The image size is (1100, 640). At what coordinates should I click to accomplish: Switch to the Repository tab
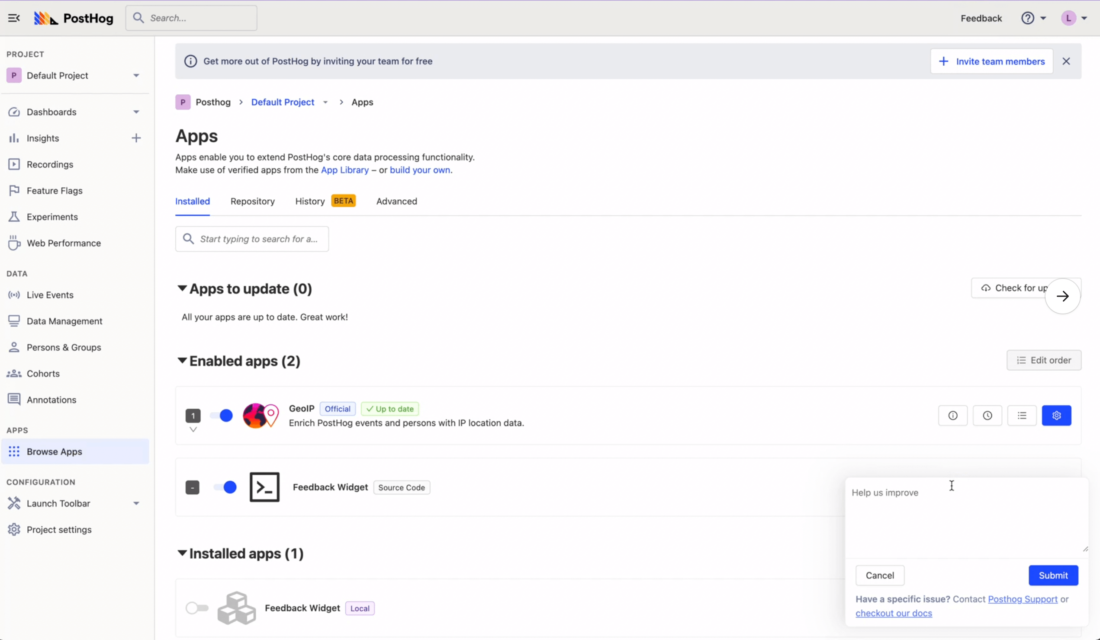[x=252, y=201]
